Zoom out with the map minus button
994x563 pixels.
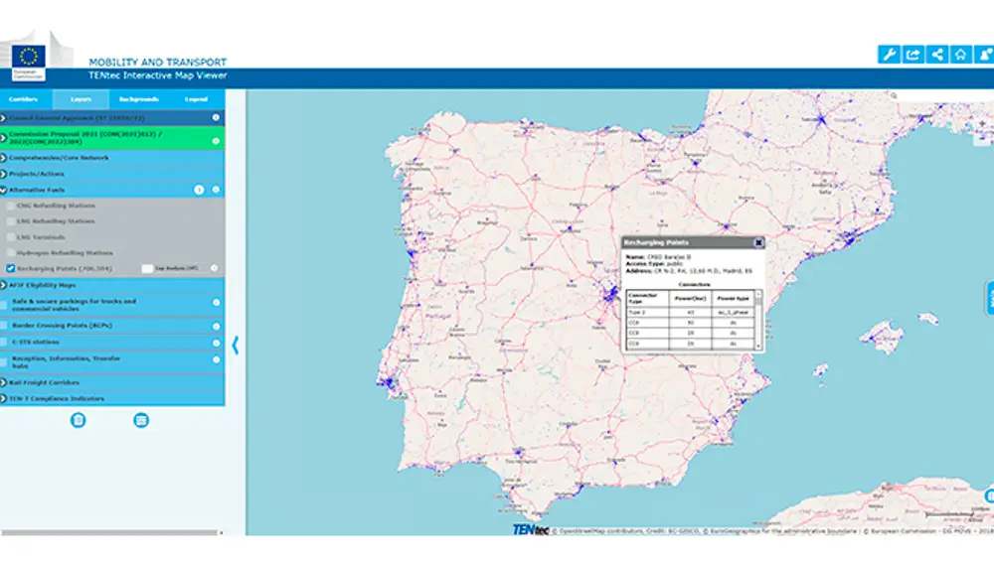(982, 139)
